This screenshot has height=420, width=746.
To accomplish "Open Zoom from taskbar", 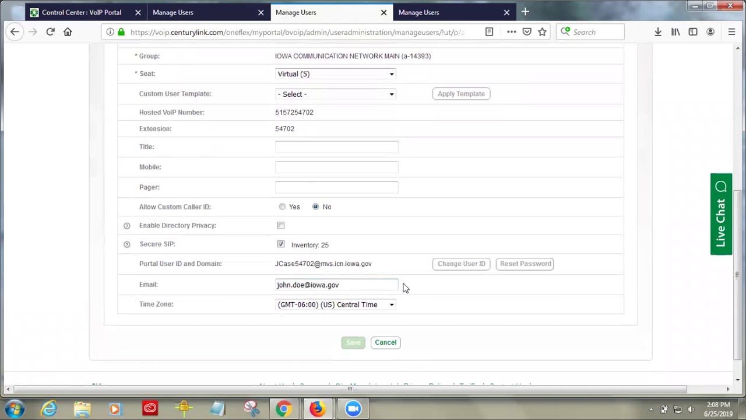I will (353, 409).
